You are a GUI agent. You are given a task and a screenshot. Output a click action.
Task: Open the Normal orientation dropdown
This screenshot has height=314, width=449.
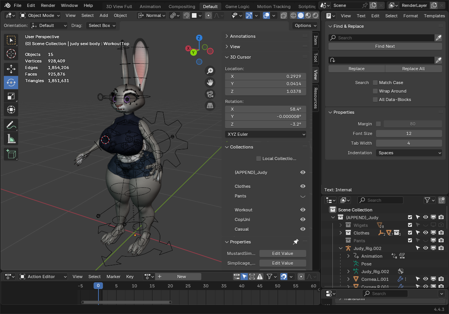click(x=152, y=15)
